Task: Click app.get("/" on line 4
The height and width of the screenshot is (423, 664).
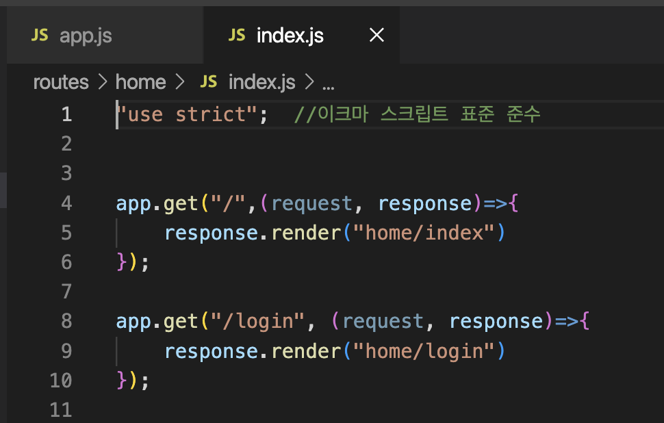Action: (x=181, y=204)
